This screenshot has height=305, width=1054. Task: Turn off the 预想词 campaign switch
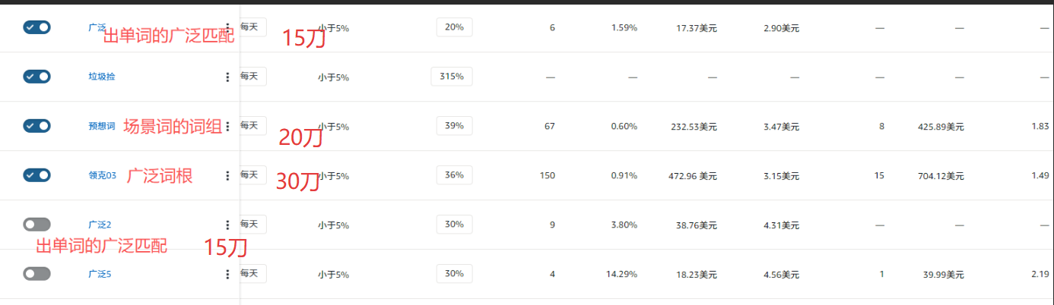click(37, 126)
